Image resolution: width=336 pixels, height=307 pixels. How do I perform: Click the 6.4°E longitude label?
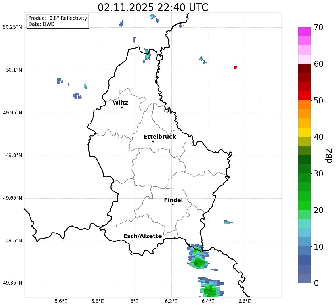point(208,301)
